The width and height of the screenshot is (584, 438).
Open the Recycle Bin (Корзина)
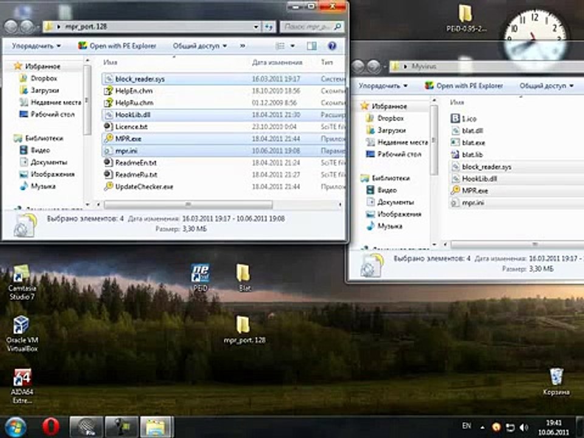click(556, 382)
